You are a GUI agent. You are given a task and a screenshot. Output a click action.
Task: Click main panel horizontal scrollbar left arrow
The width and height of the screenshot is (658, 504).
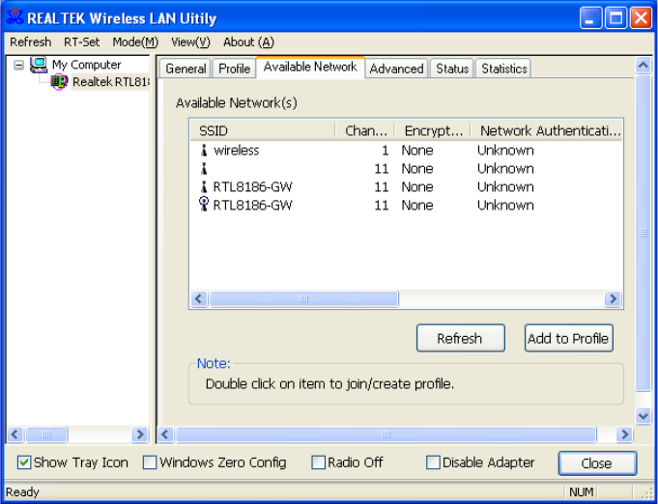point(165,434)
